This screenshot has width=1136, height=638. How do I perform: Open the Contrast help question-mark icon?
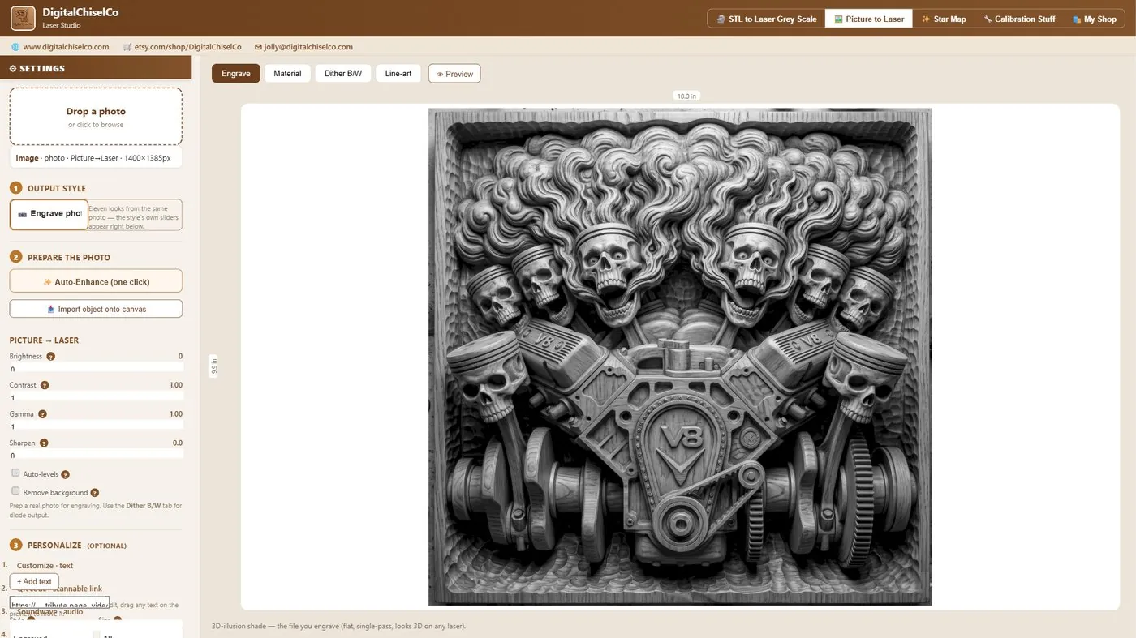tap(45, 385)
